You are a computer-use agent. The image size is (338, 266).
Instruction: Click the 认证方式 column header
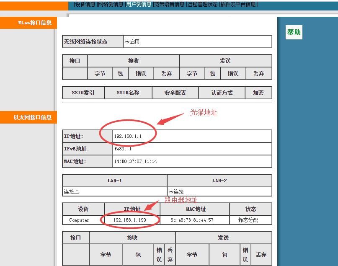[x=222, y=93]
